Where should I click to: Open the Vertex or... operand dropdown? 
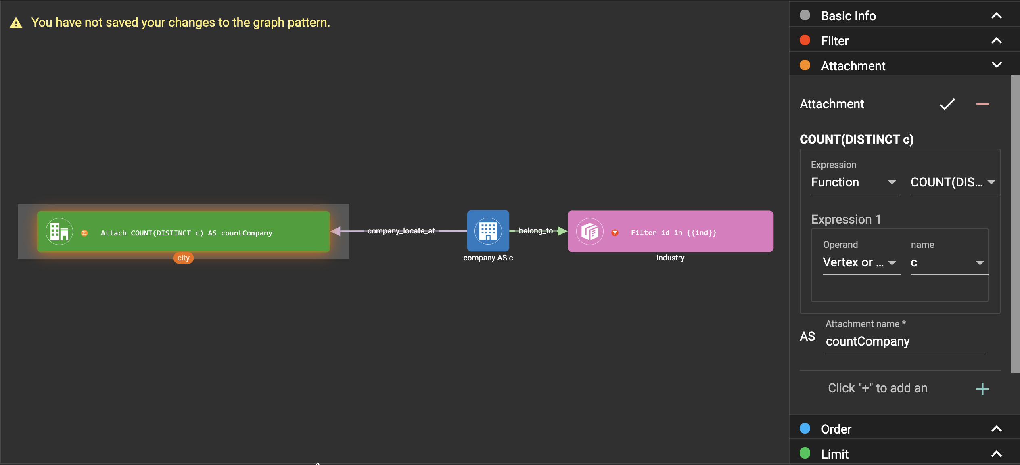coord(861,263)
